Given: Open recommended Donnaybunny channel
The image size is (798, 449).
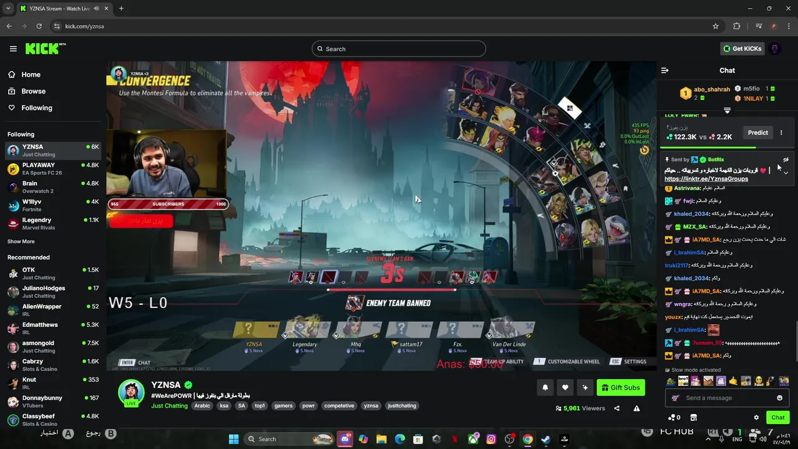Looking at the screenshot, I should pyautogui.click(x=52, y=401).
